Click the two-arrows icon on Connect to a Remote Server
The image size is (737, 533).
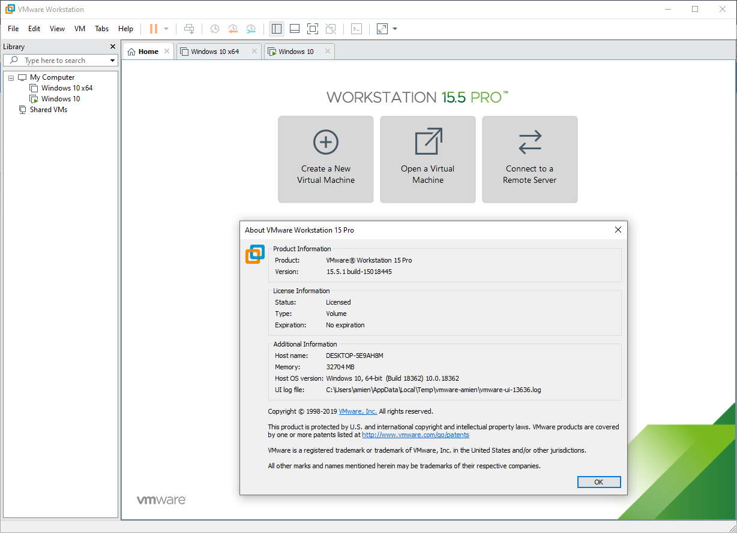(530, 142)
